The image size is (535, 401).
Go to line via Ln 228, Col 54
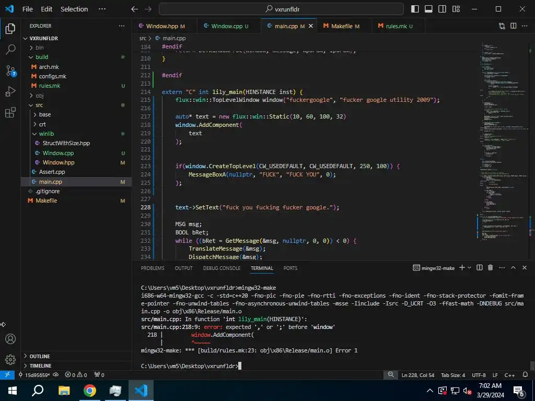pos(418,375)
